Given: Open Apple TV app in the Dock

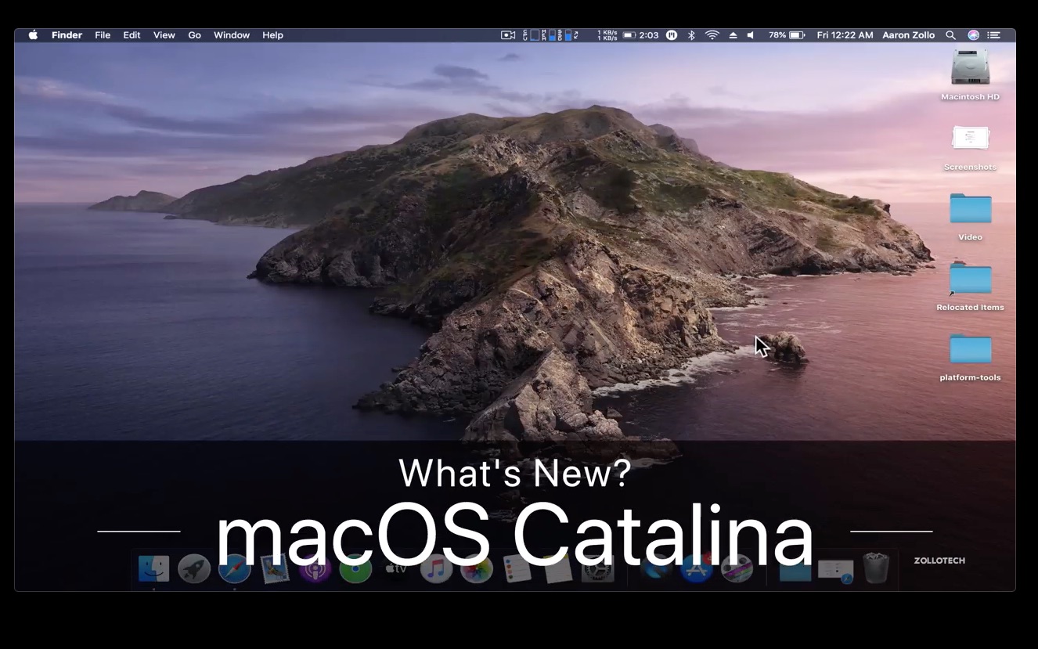Looking at the screenshot, I should coord(396,568).
